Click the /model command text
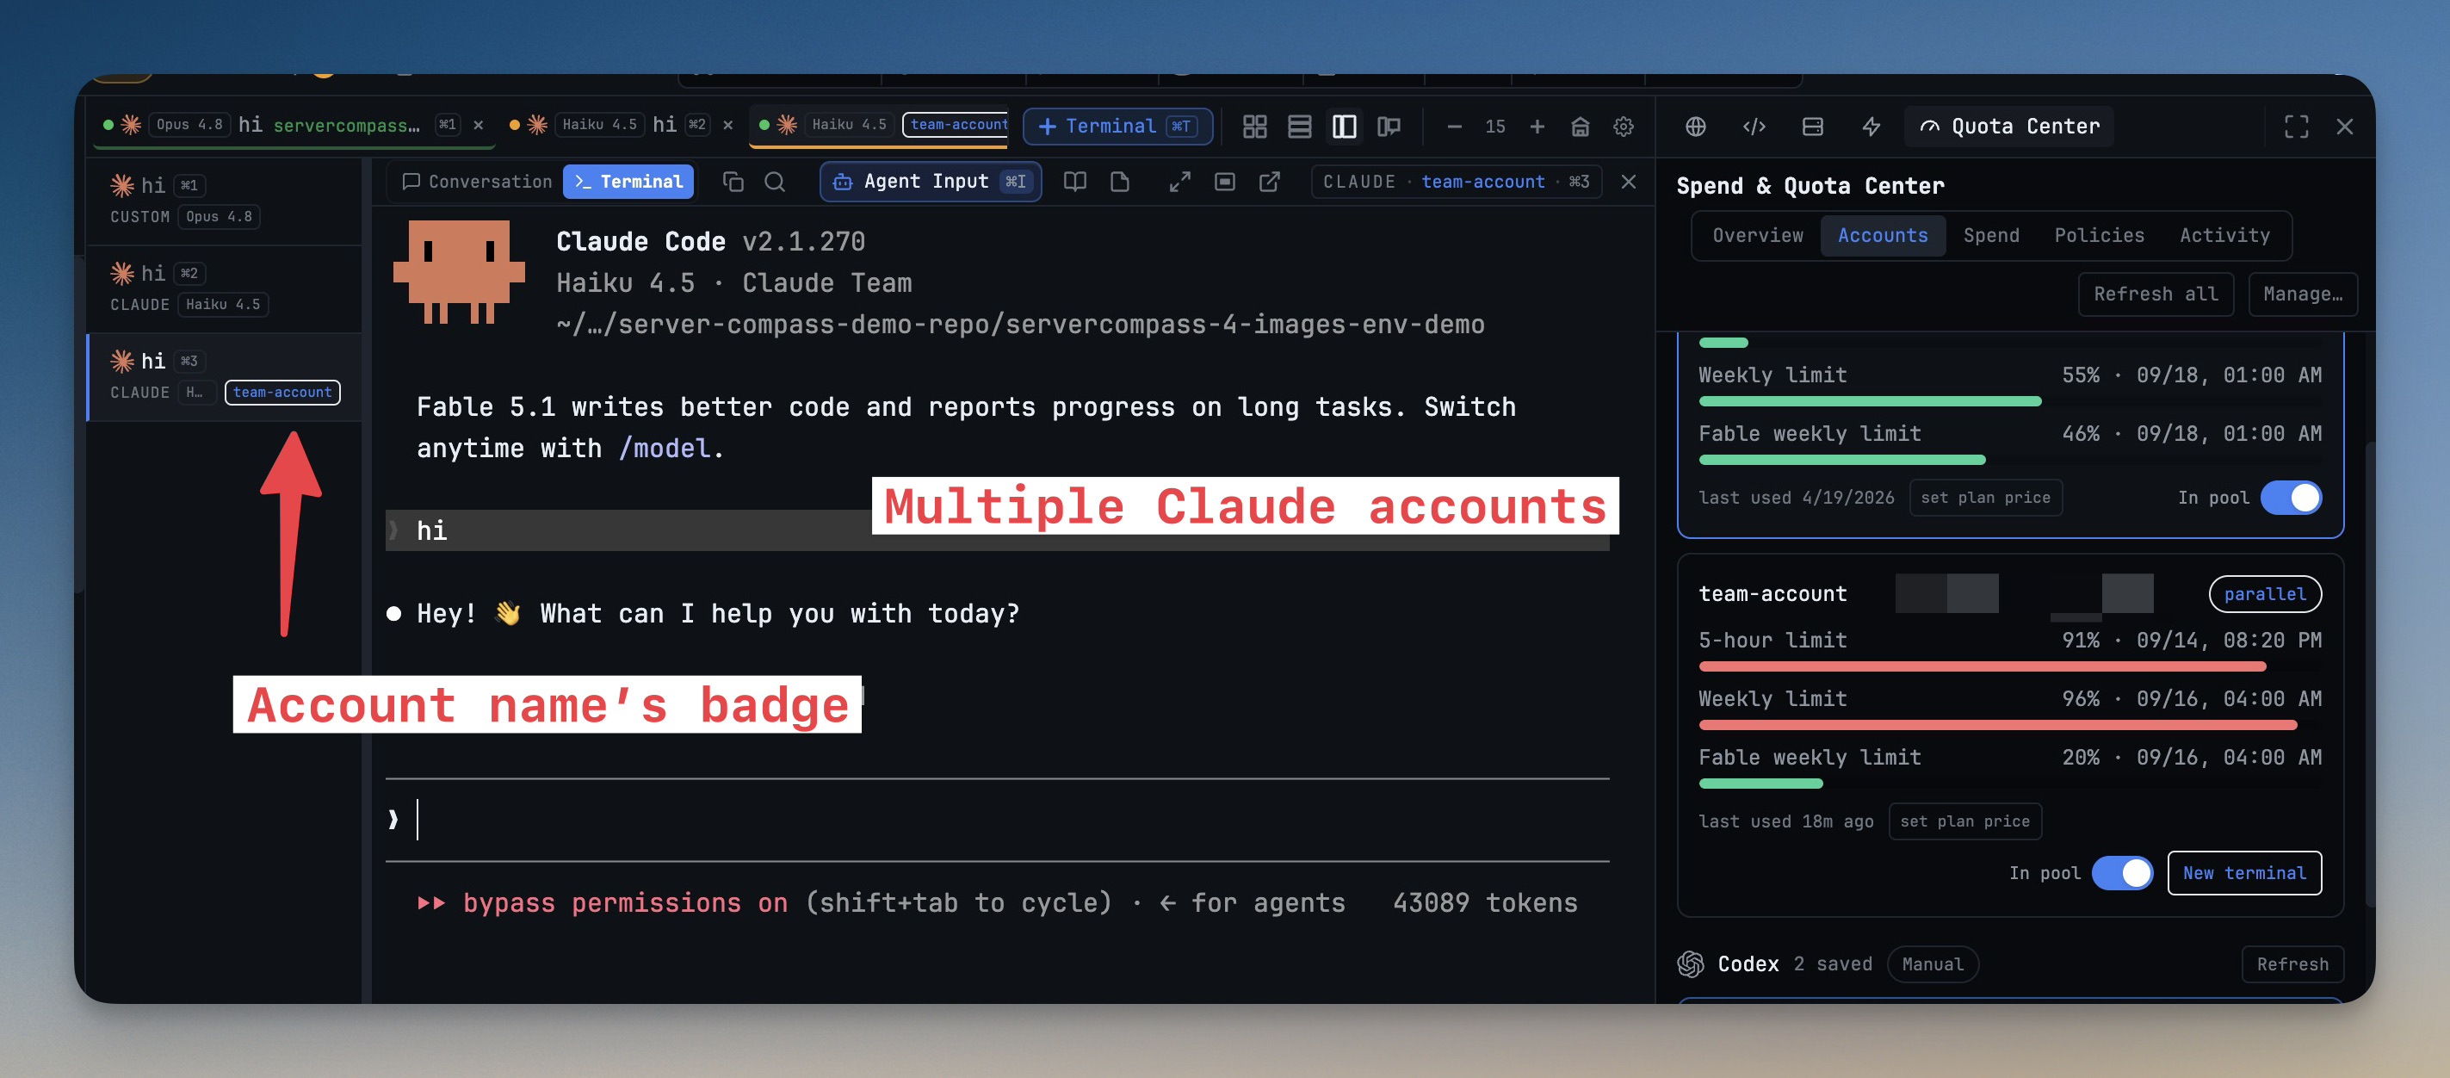Image resolution: width=2450 pixels, height=1078 pixels. (664, 448)
